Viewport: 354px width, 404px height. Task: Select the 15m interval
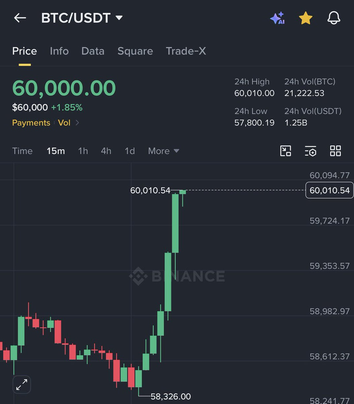(56, 151)
